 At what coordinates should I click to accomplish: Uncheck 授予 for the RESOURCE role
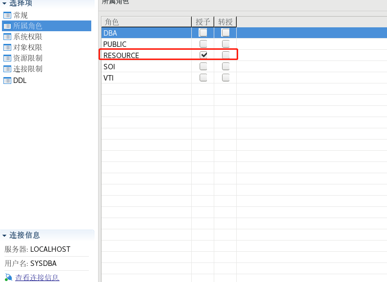point(204,55)
